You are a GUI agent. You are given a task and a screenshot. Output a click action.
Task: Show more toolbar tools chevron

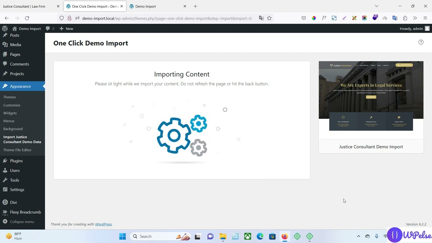(415, 18)
